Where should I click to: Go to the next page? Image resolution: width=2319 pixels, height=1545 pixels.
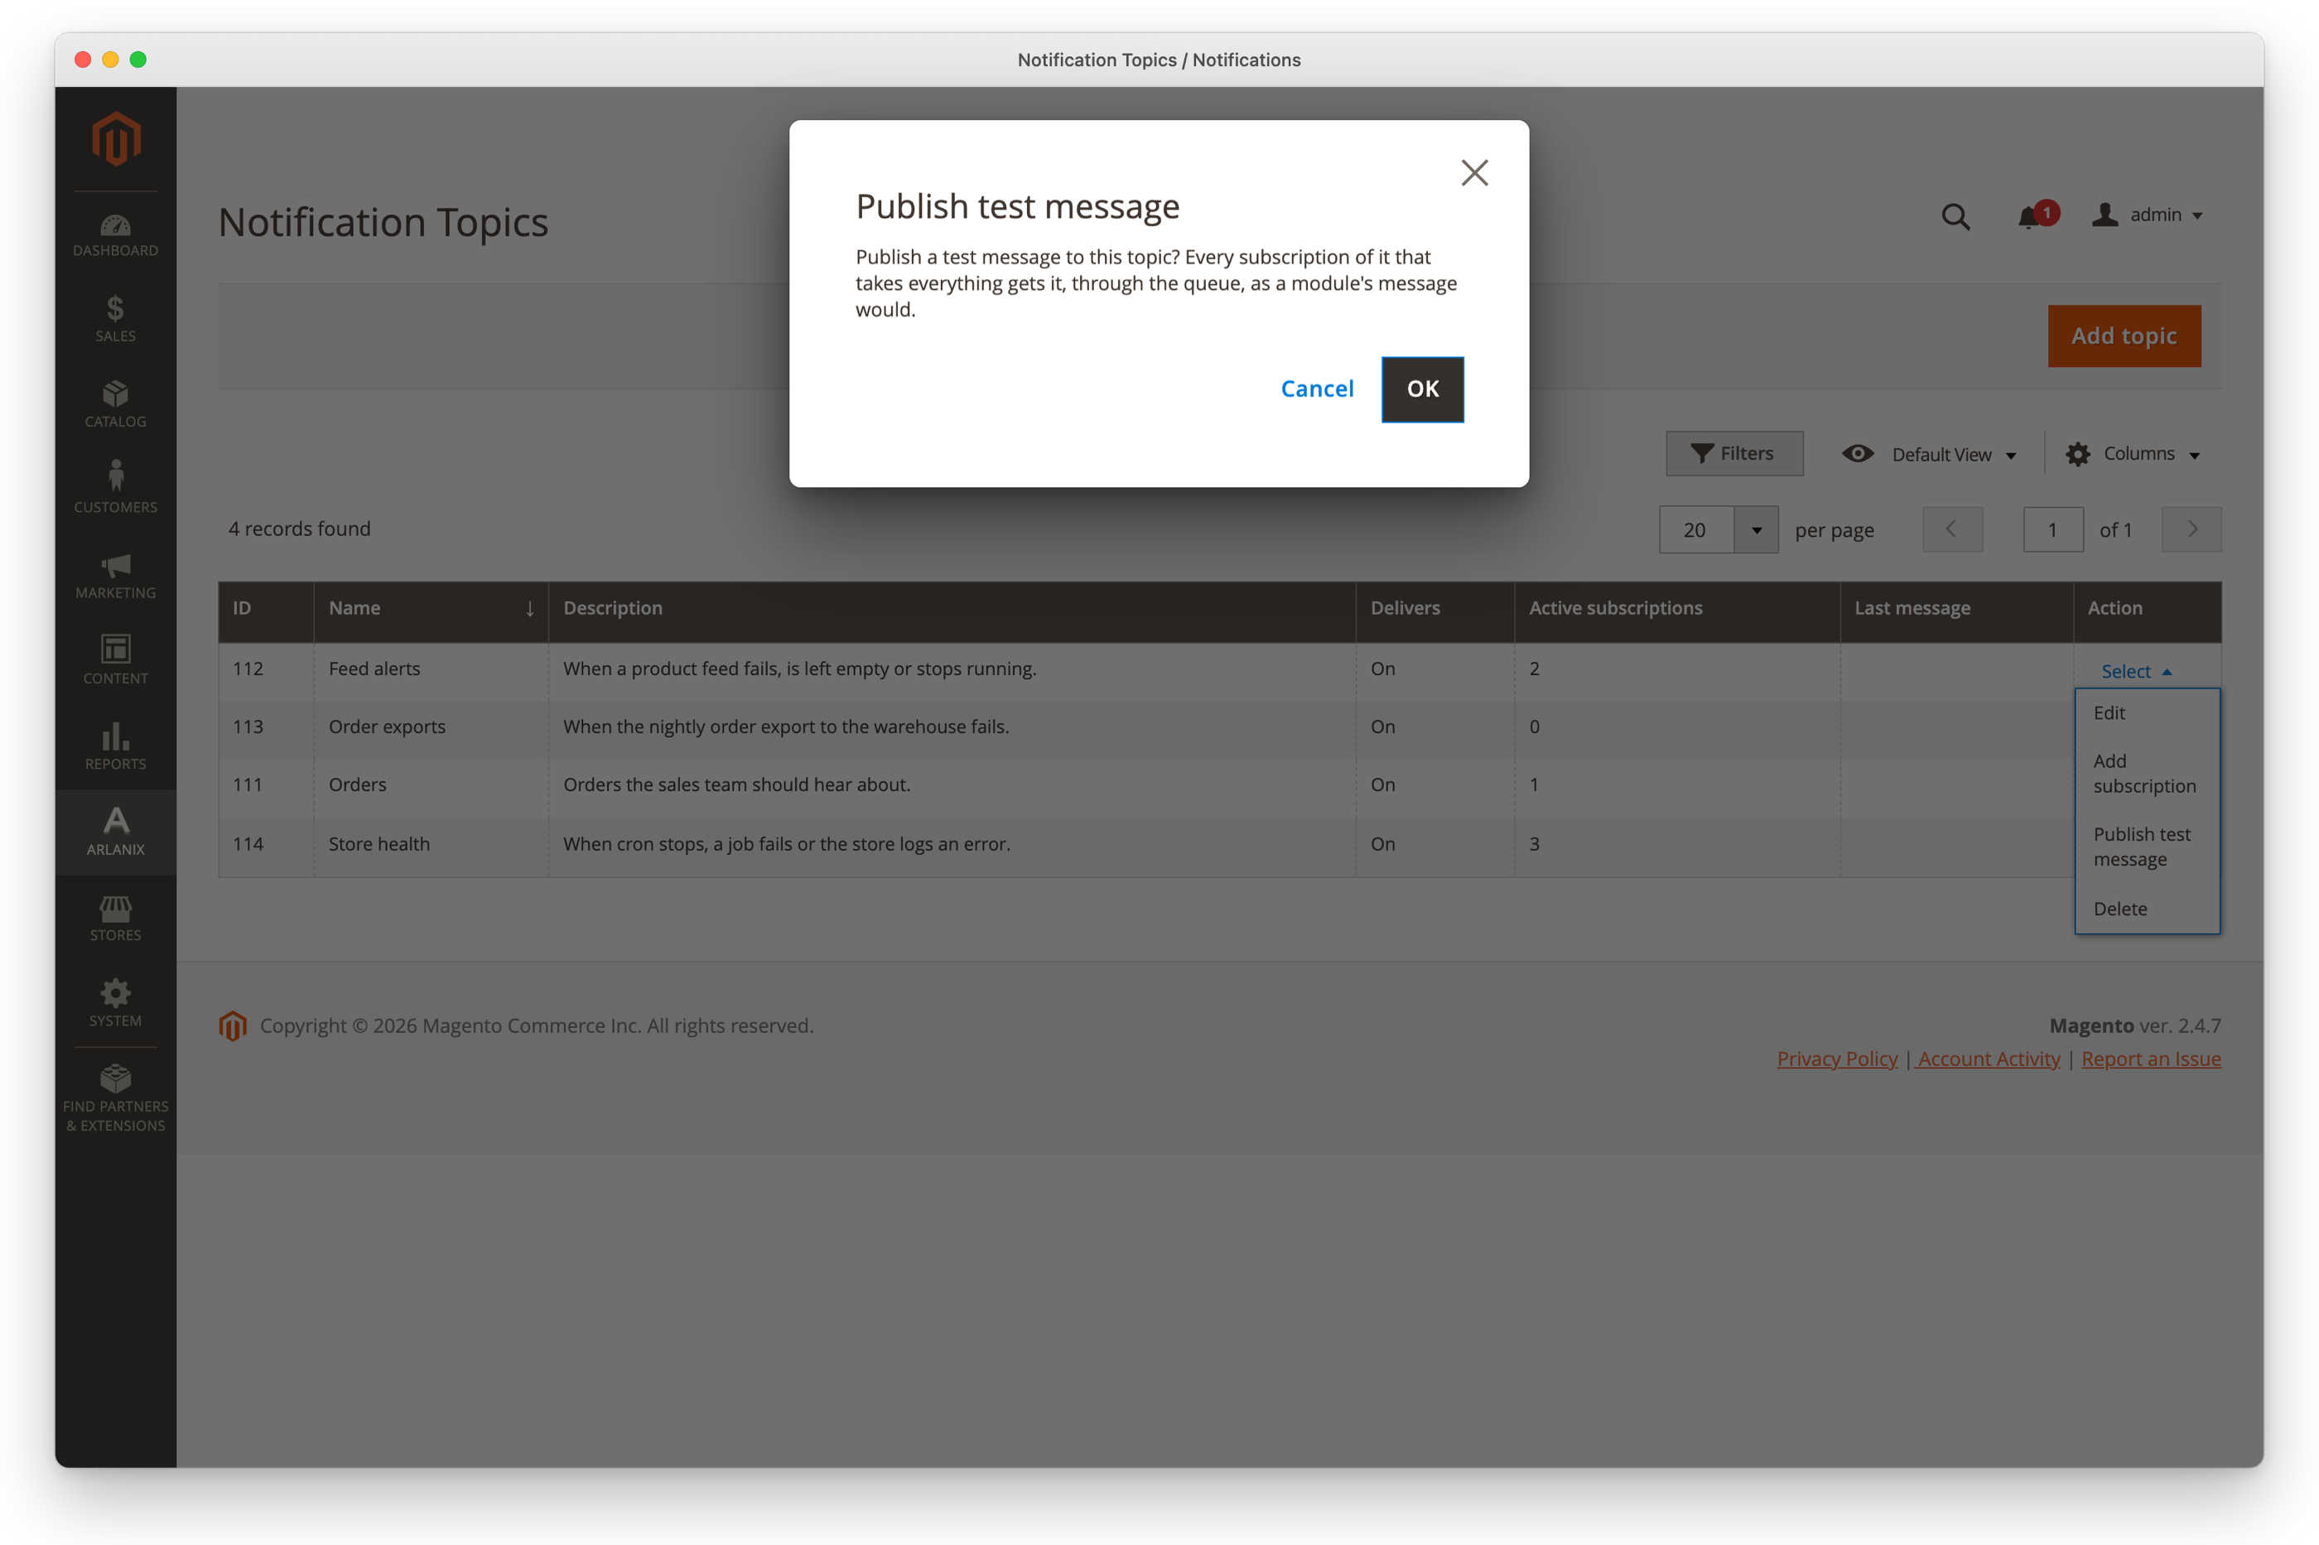pos(2191,530)
